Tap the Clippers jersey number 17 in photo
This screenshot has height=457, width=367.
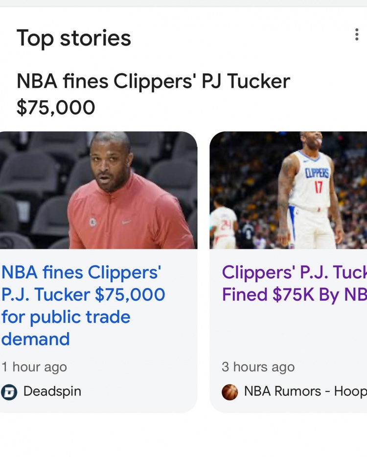coord(318,187)
